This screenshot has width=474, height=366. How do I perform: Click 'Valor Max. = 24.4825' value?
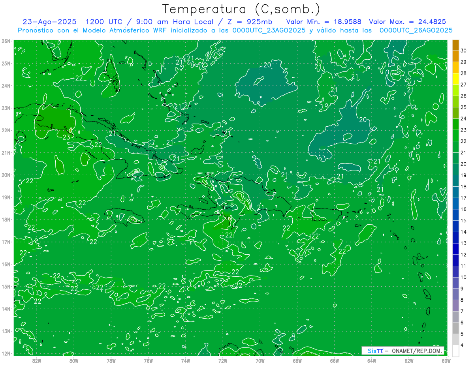[x=407, y=22]
